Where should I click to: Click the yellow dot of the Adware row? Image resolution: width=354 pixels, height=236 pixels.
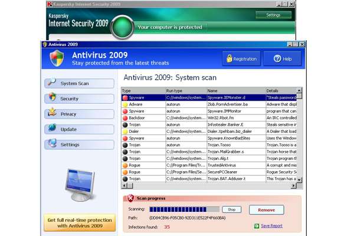125,104
